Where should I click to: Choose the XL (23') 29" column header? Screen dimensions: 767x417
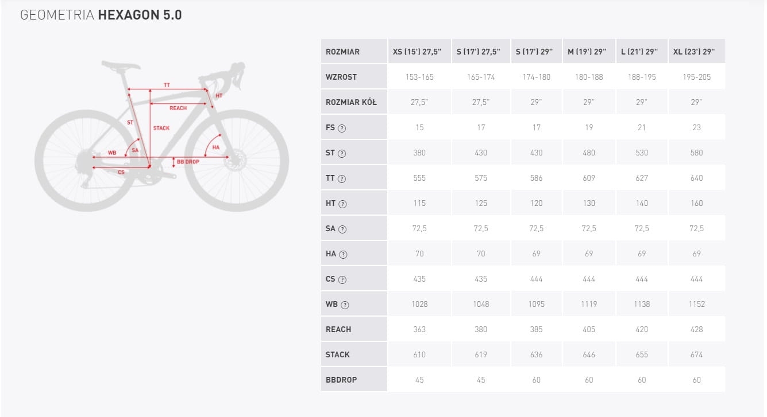(693, 52)
